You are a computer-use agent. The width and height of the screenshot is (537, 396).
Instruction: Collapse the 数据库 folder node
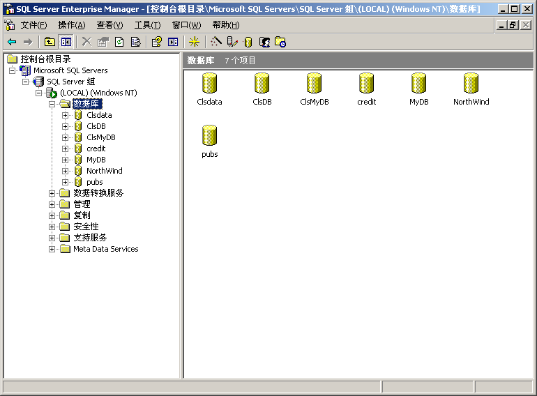point(52,104)
